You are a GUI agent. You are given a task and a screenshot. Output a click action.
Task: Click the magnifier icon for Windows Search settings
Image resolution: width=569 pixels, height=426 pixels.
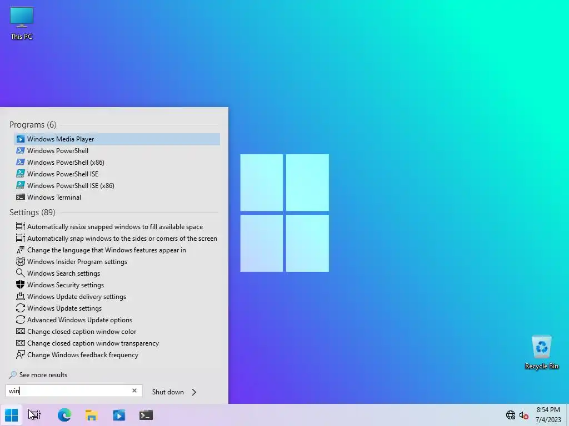coord(21,273)
